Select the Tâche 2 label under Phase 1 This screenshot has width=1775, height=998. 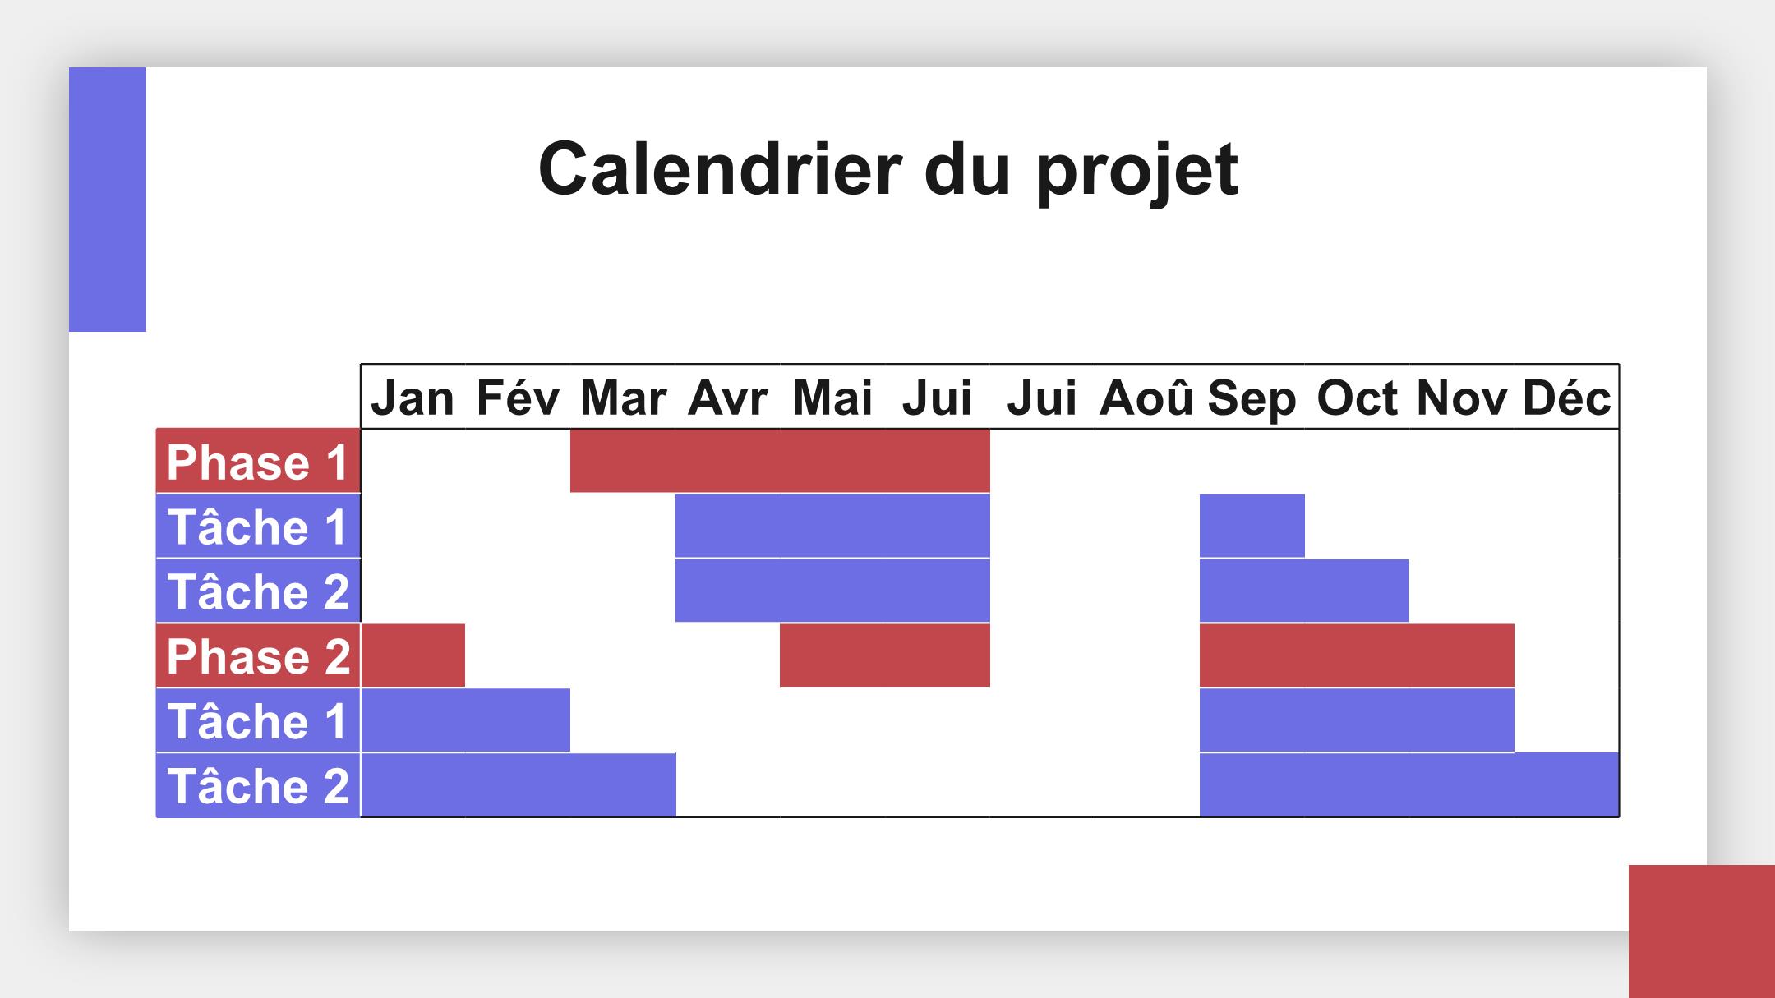coord(258,591)
